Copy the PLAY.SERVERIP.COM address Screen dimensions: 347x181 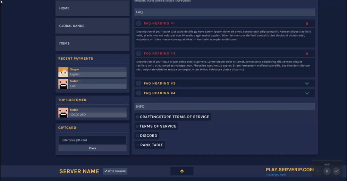[290, 170]
